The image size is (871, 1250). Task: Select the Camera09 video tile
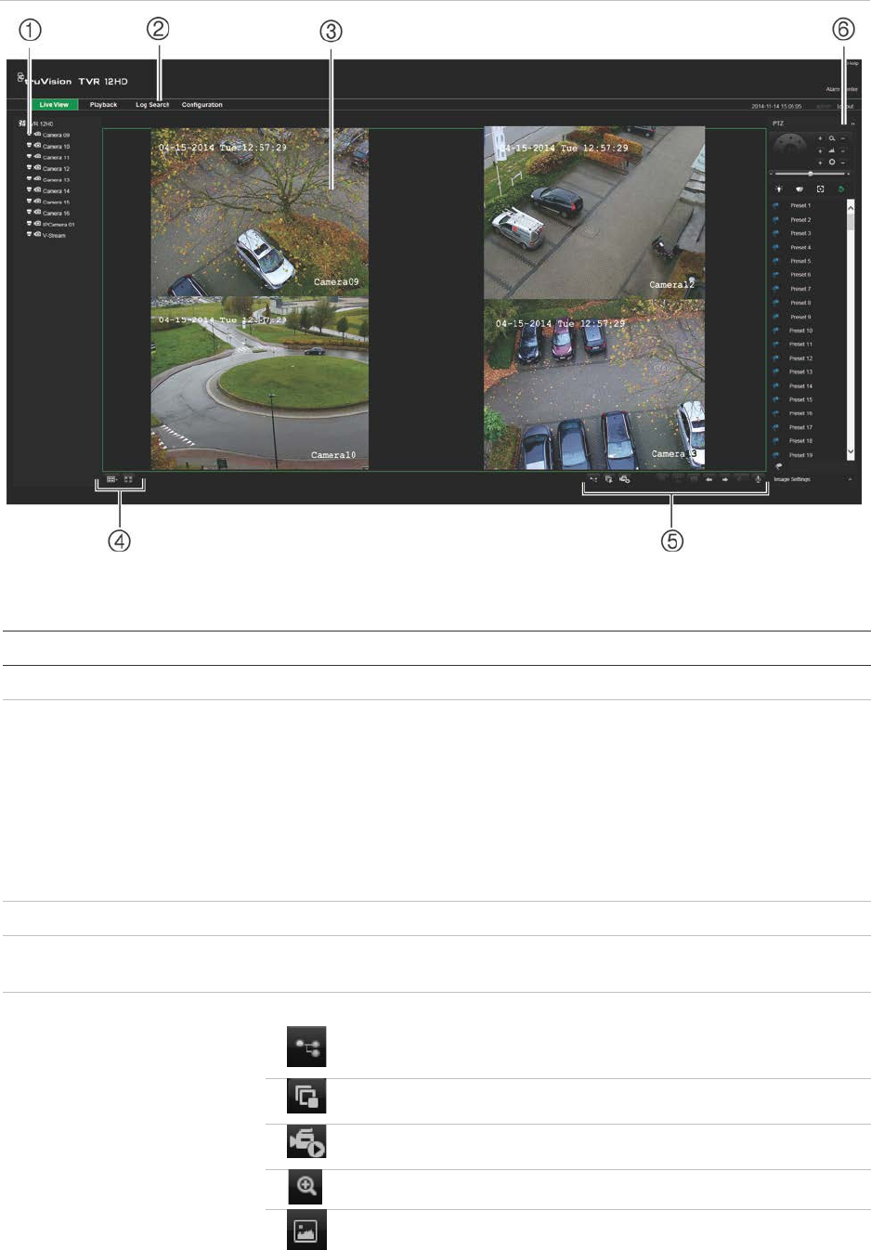(259, 213)
